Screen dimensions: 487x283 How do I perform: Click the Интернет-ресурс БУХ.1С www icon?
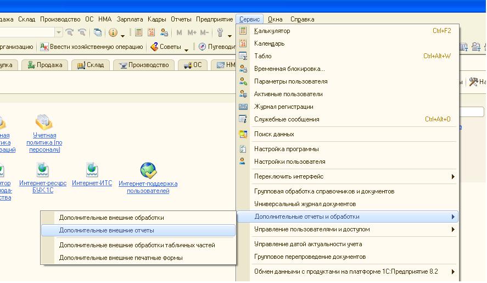tap(42, 170)
